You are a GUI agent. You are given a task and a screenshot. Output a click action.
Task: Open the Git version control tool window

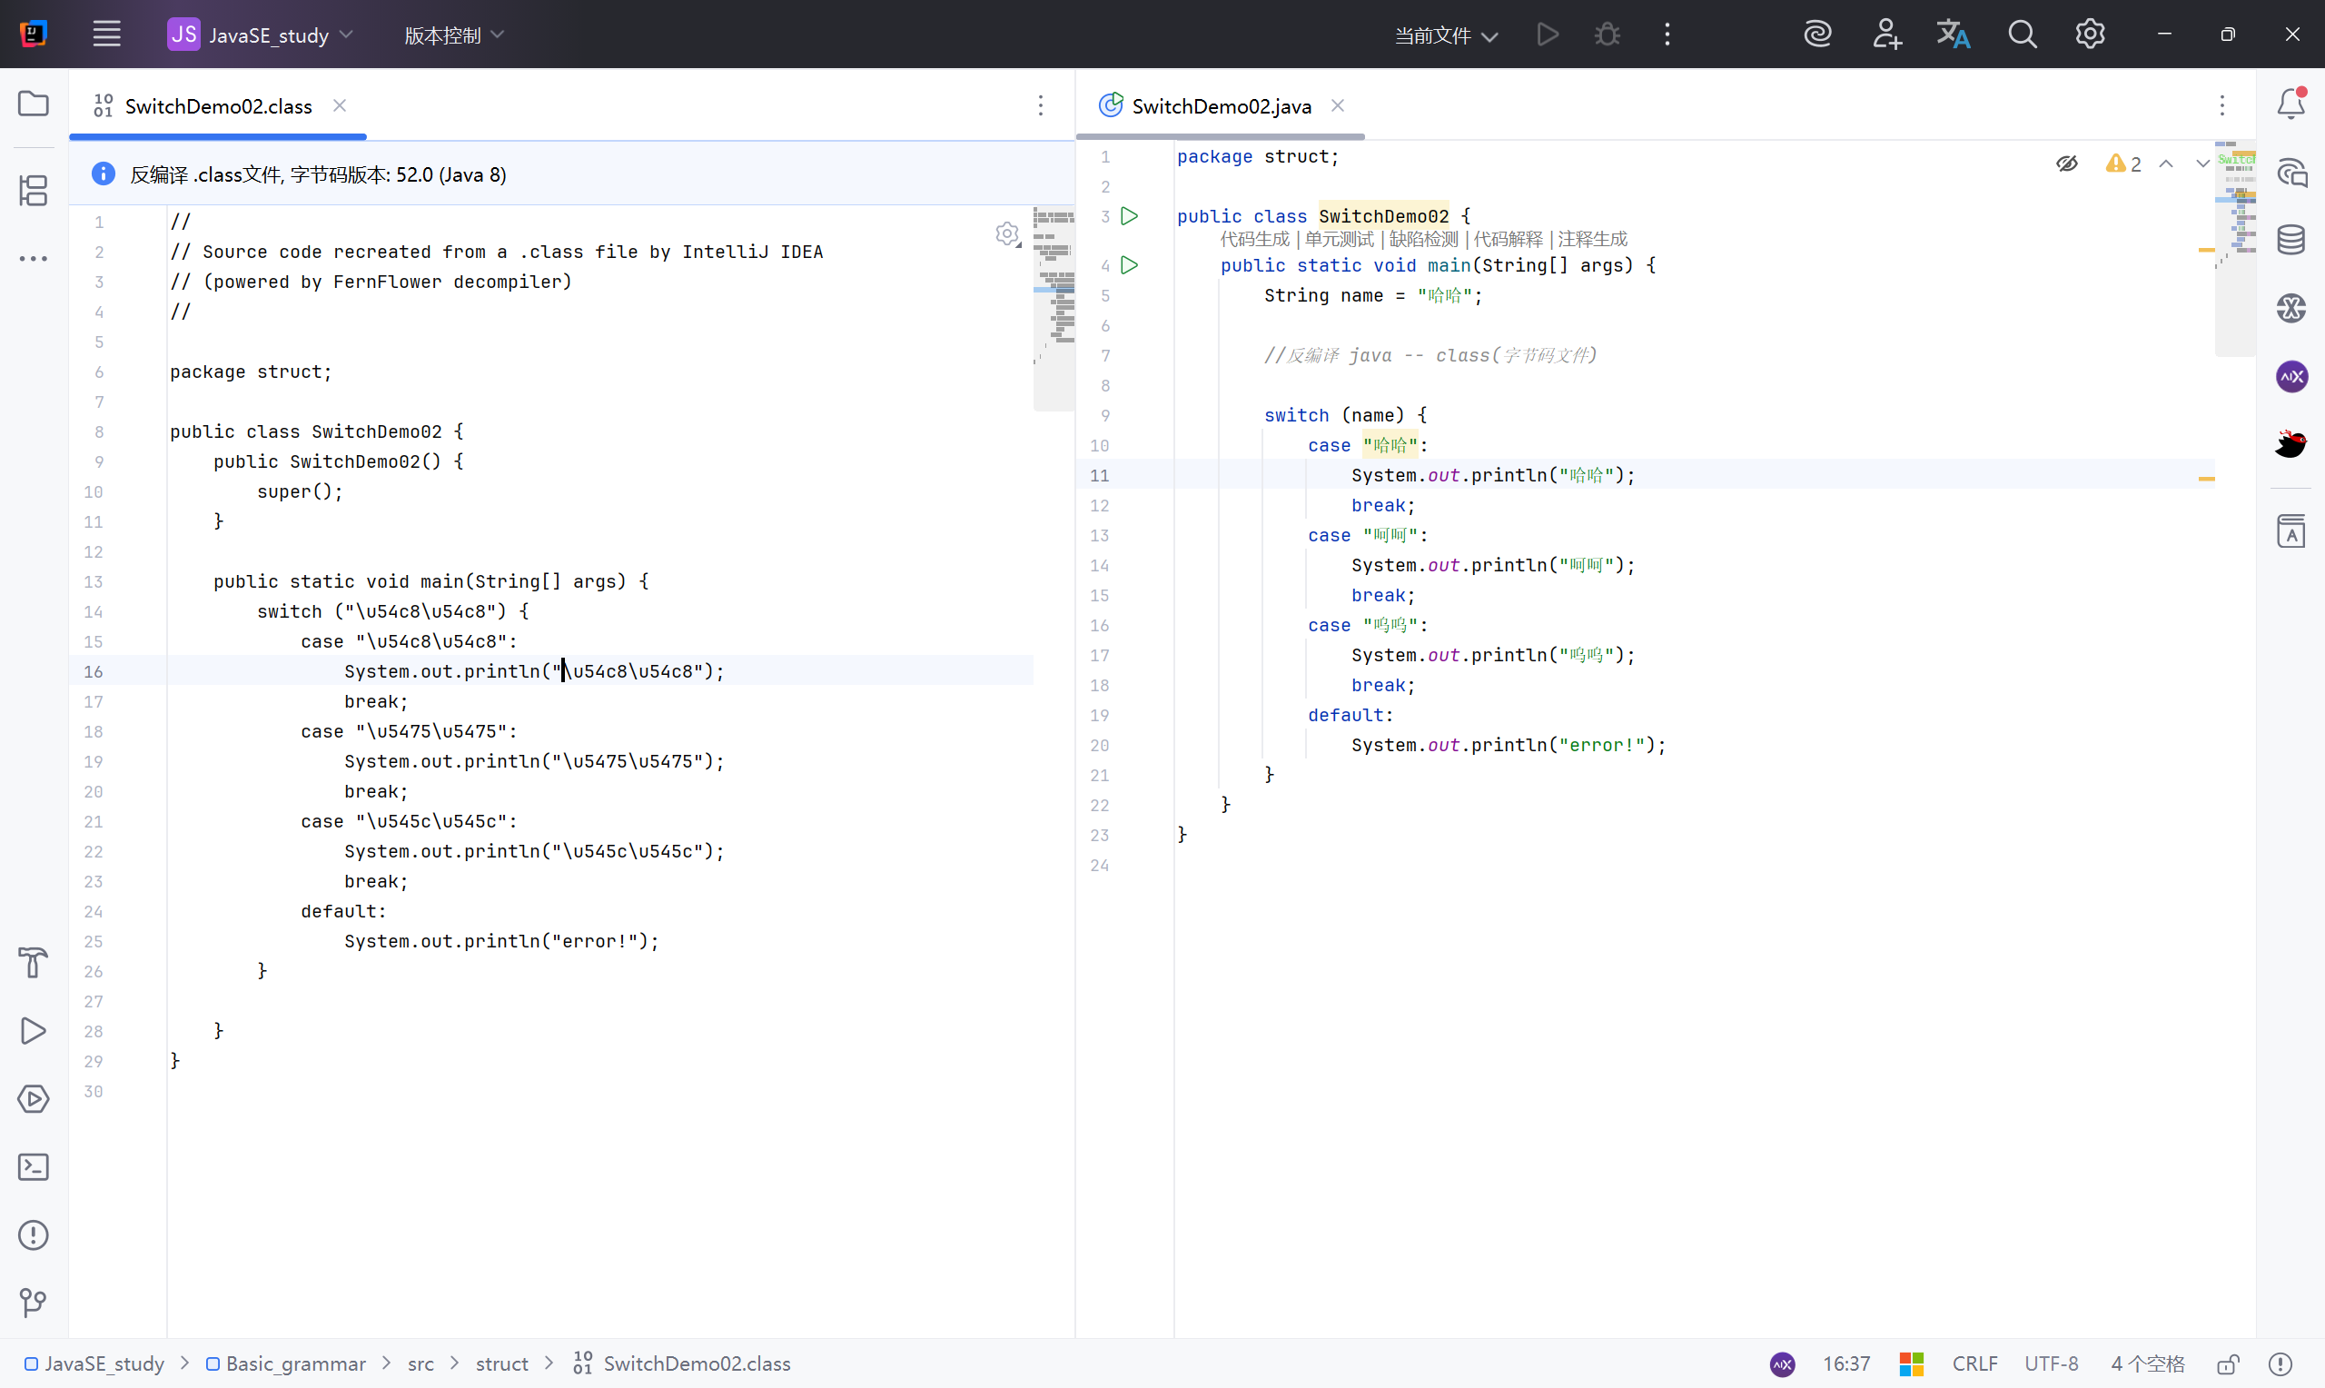(34, 1302)
